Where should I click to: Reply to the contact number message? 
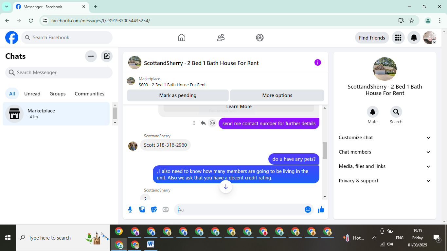(203, 123)
